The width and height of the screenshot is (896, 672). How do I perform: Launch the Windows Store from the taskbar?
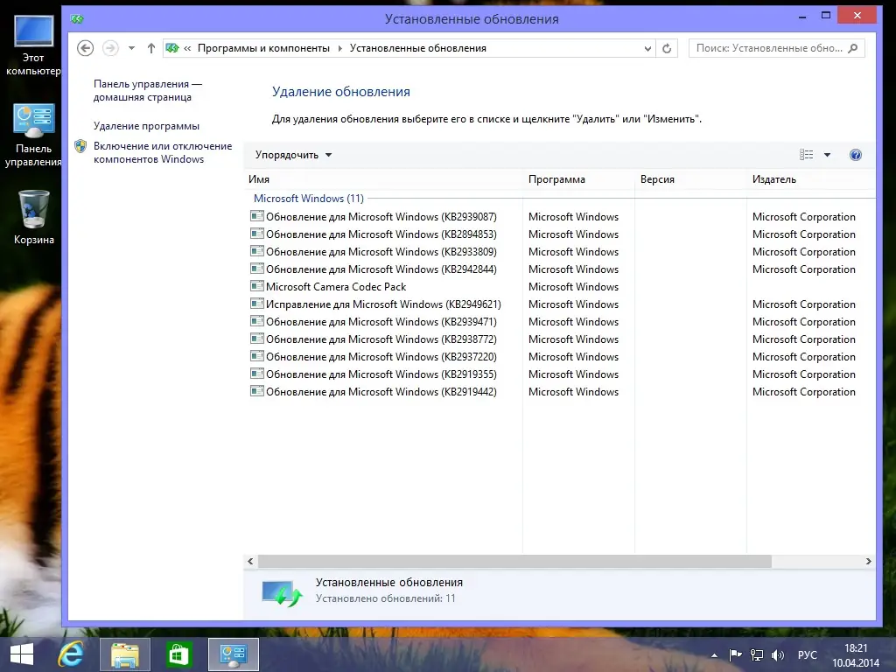178,654
